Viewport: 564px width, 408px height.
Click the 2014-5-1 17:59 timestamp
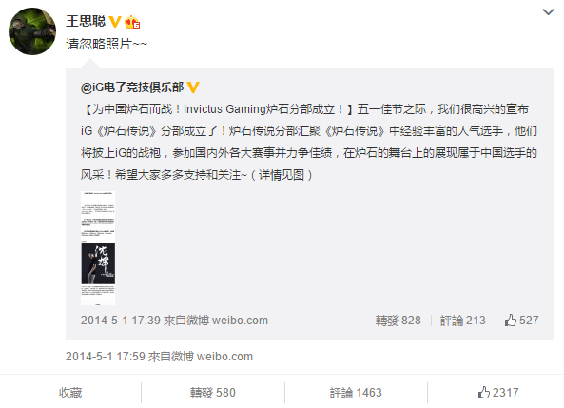point(105,357)
